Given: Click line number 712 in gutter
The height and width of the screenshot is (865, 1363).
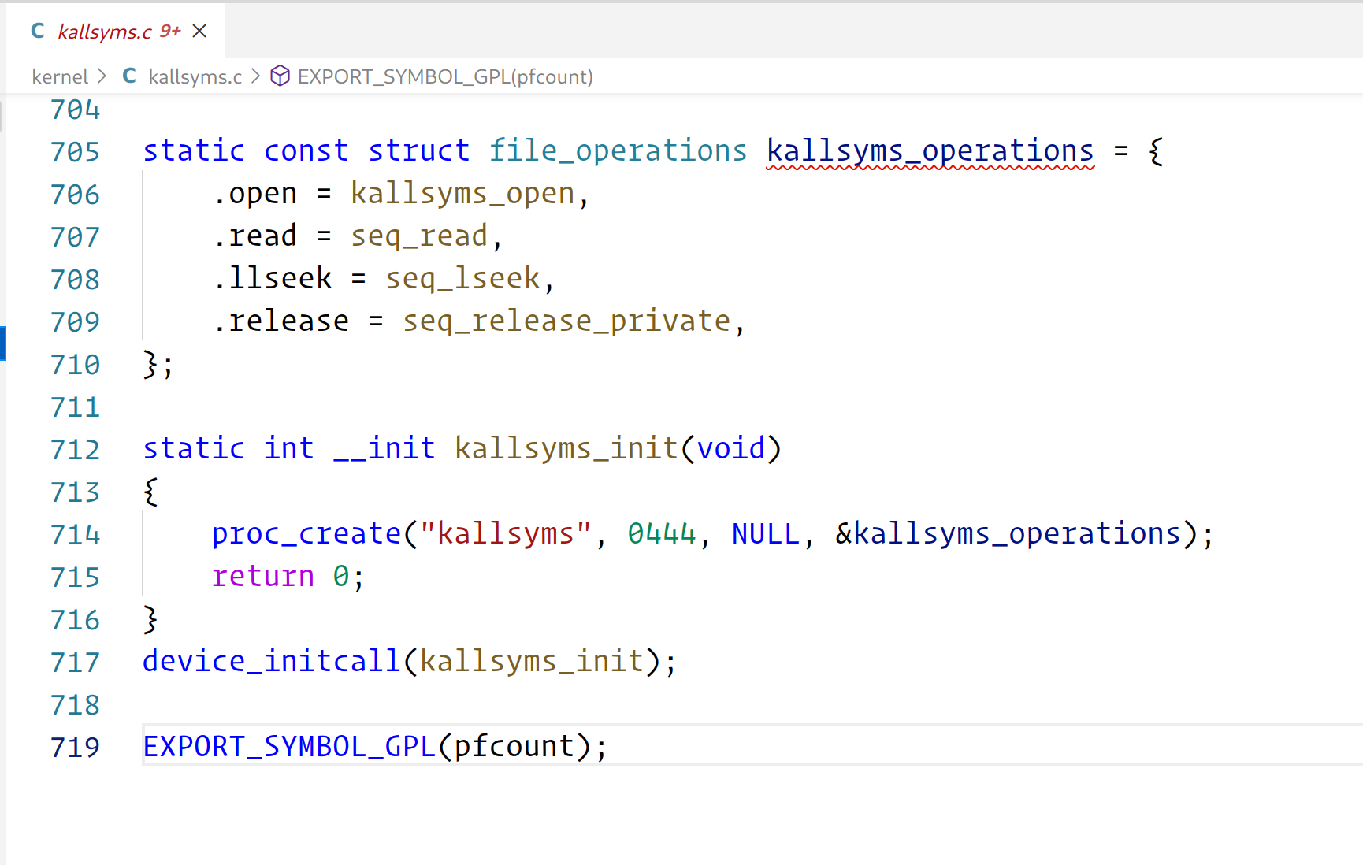Looking at the screenshot, I should click(x=76, y=449).
